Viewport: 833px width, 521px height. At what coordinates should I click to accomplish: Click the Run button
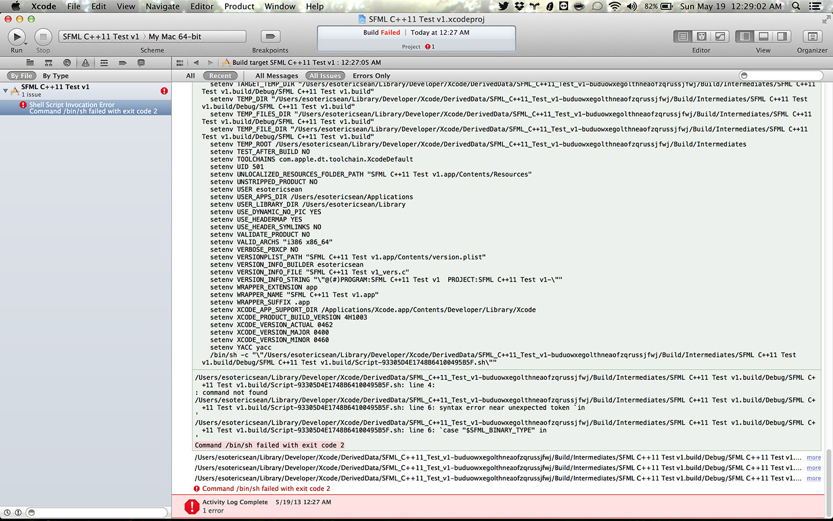[x=17, y=37]
